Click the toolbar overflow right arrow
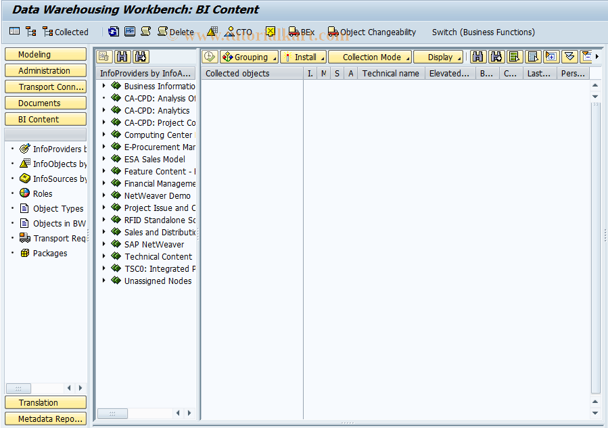The width and height of the screenshot is (608, 428). pyautogui.click(x=597, y=57)
